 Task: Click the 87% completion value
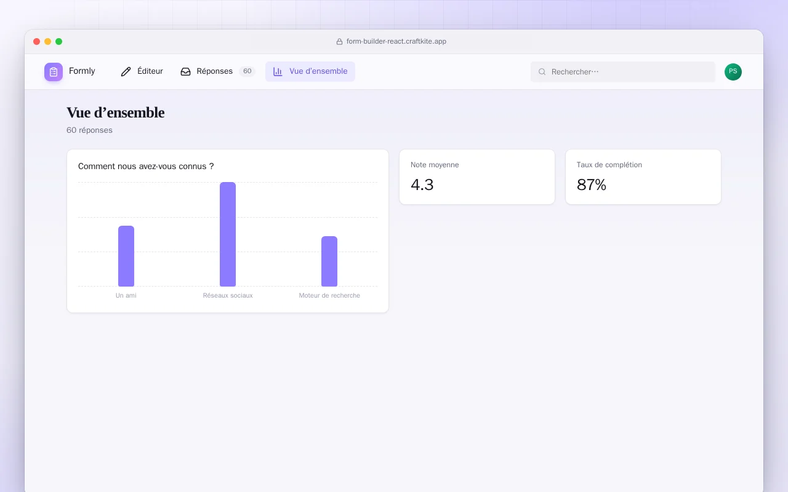pos(592,184)
